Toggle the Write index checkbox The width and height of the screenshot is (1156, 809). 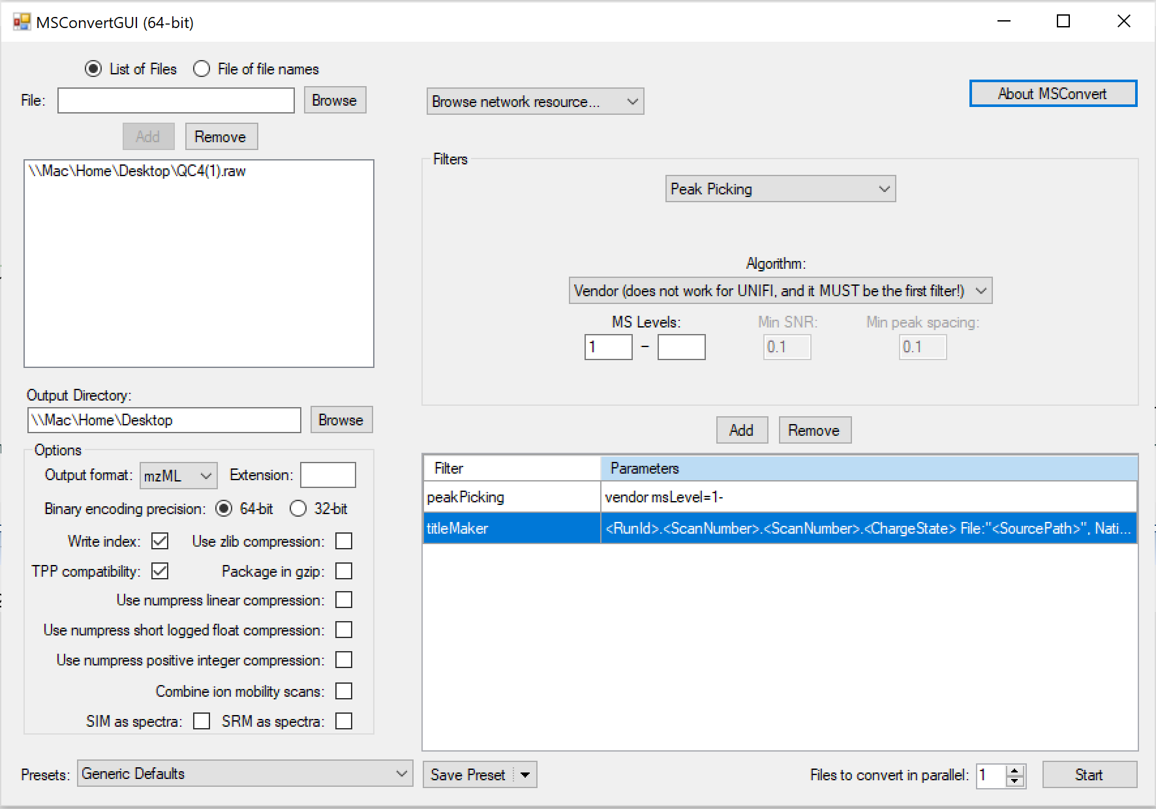click(x=160, y=541)
